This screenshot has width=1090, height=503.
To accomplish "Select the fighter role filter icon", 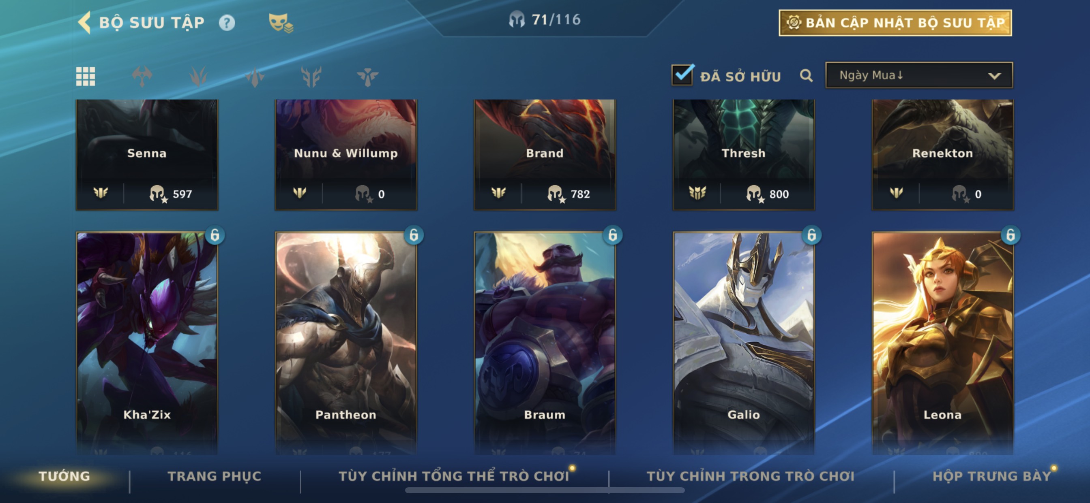I will coord(142,77).
